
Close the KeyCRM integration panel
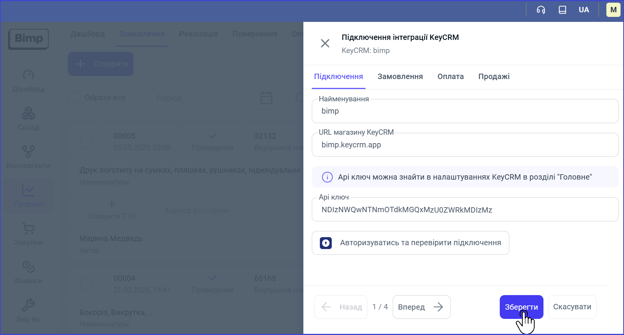pyautogui.click(x=325, y=43)
